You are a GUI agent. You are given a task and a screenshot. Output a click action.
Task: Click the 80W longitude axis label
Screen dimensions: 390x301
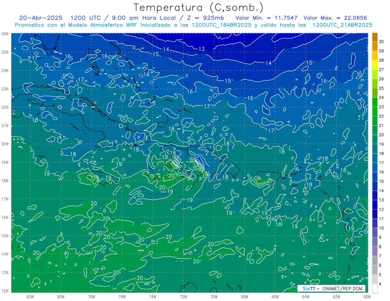click(61, 297)
